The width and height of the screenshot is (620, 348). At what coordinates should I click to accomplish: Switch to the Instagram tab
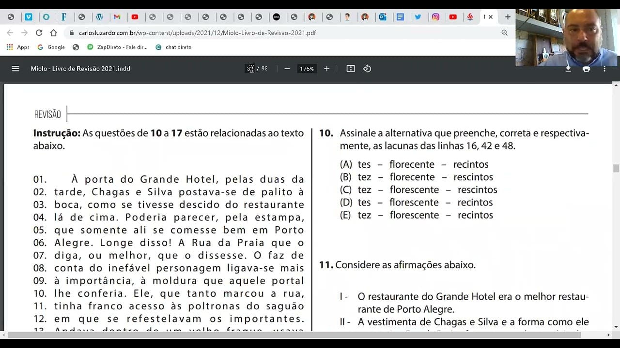(x=435, y=17)
